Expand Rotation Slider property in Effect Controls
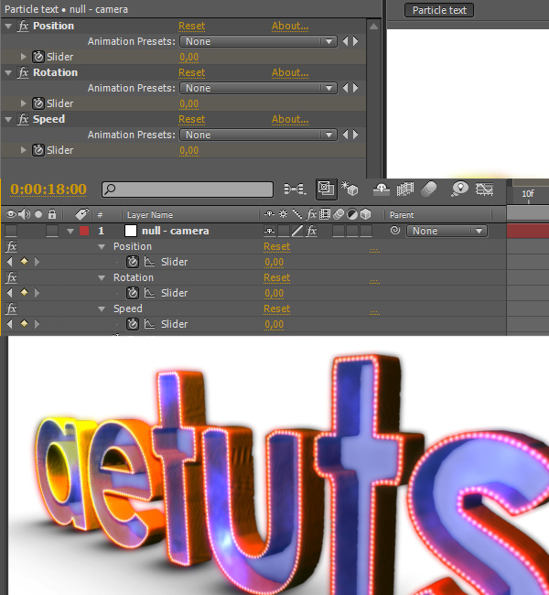549x595 pixels. pyautogui.click(x=24, y=103)
